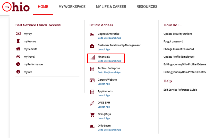Click the myInfo info icon
This screenshot has width=206, height=138.
pyautogui.click(x=18, y=72)
